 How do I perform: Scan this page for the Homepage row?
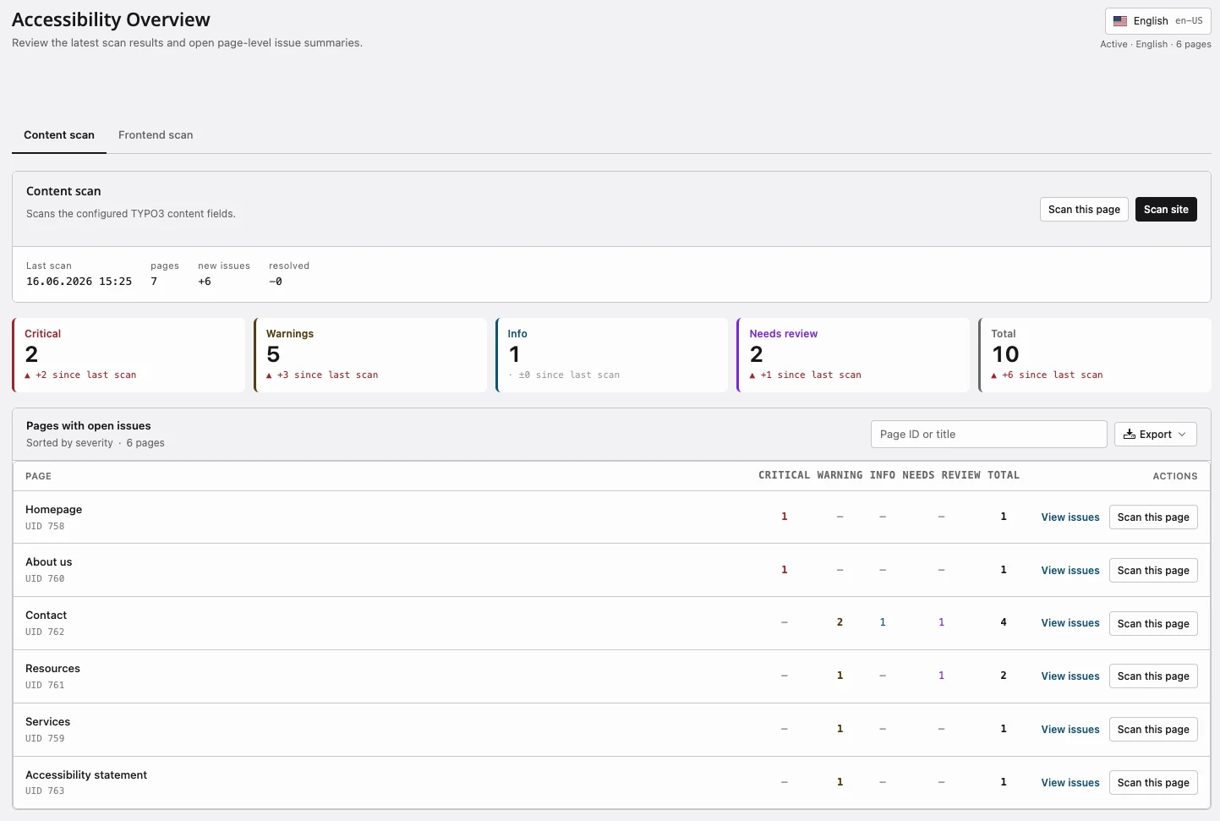point(1153,517)
